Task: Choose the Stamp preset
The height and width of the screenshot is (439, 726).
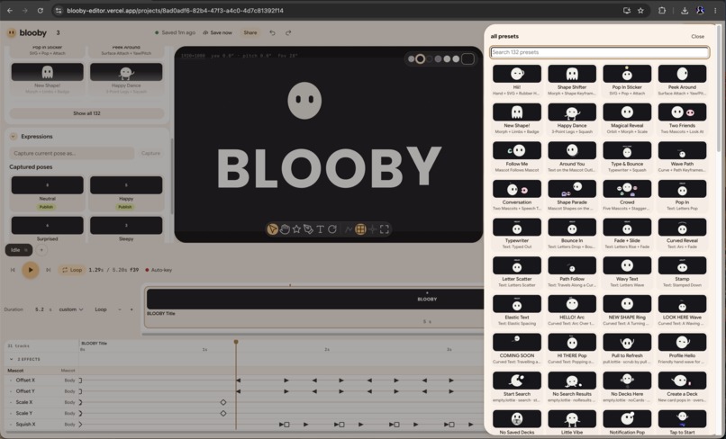Action: click(682, 273)
